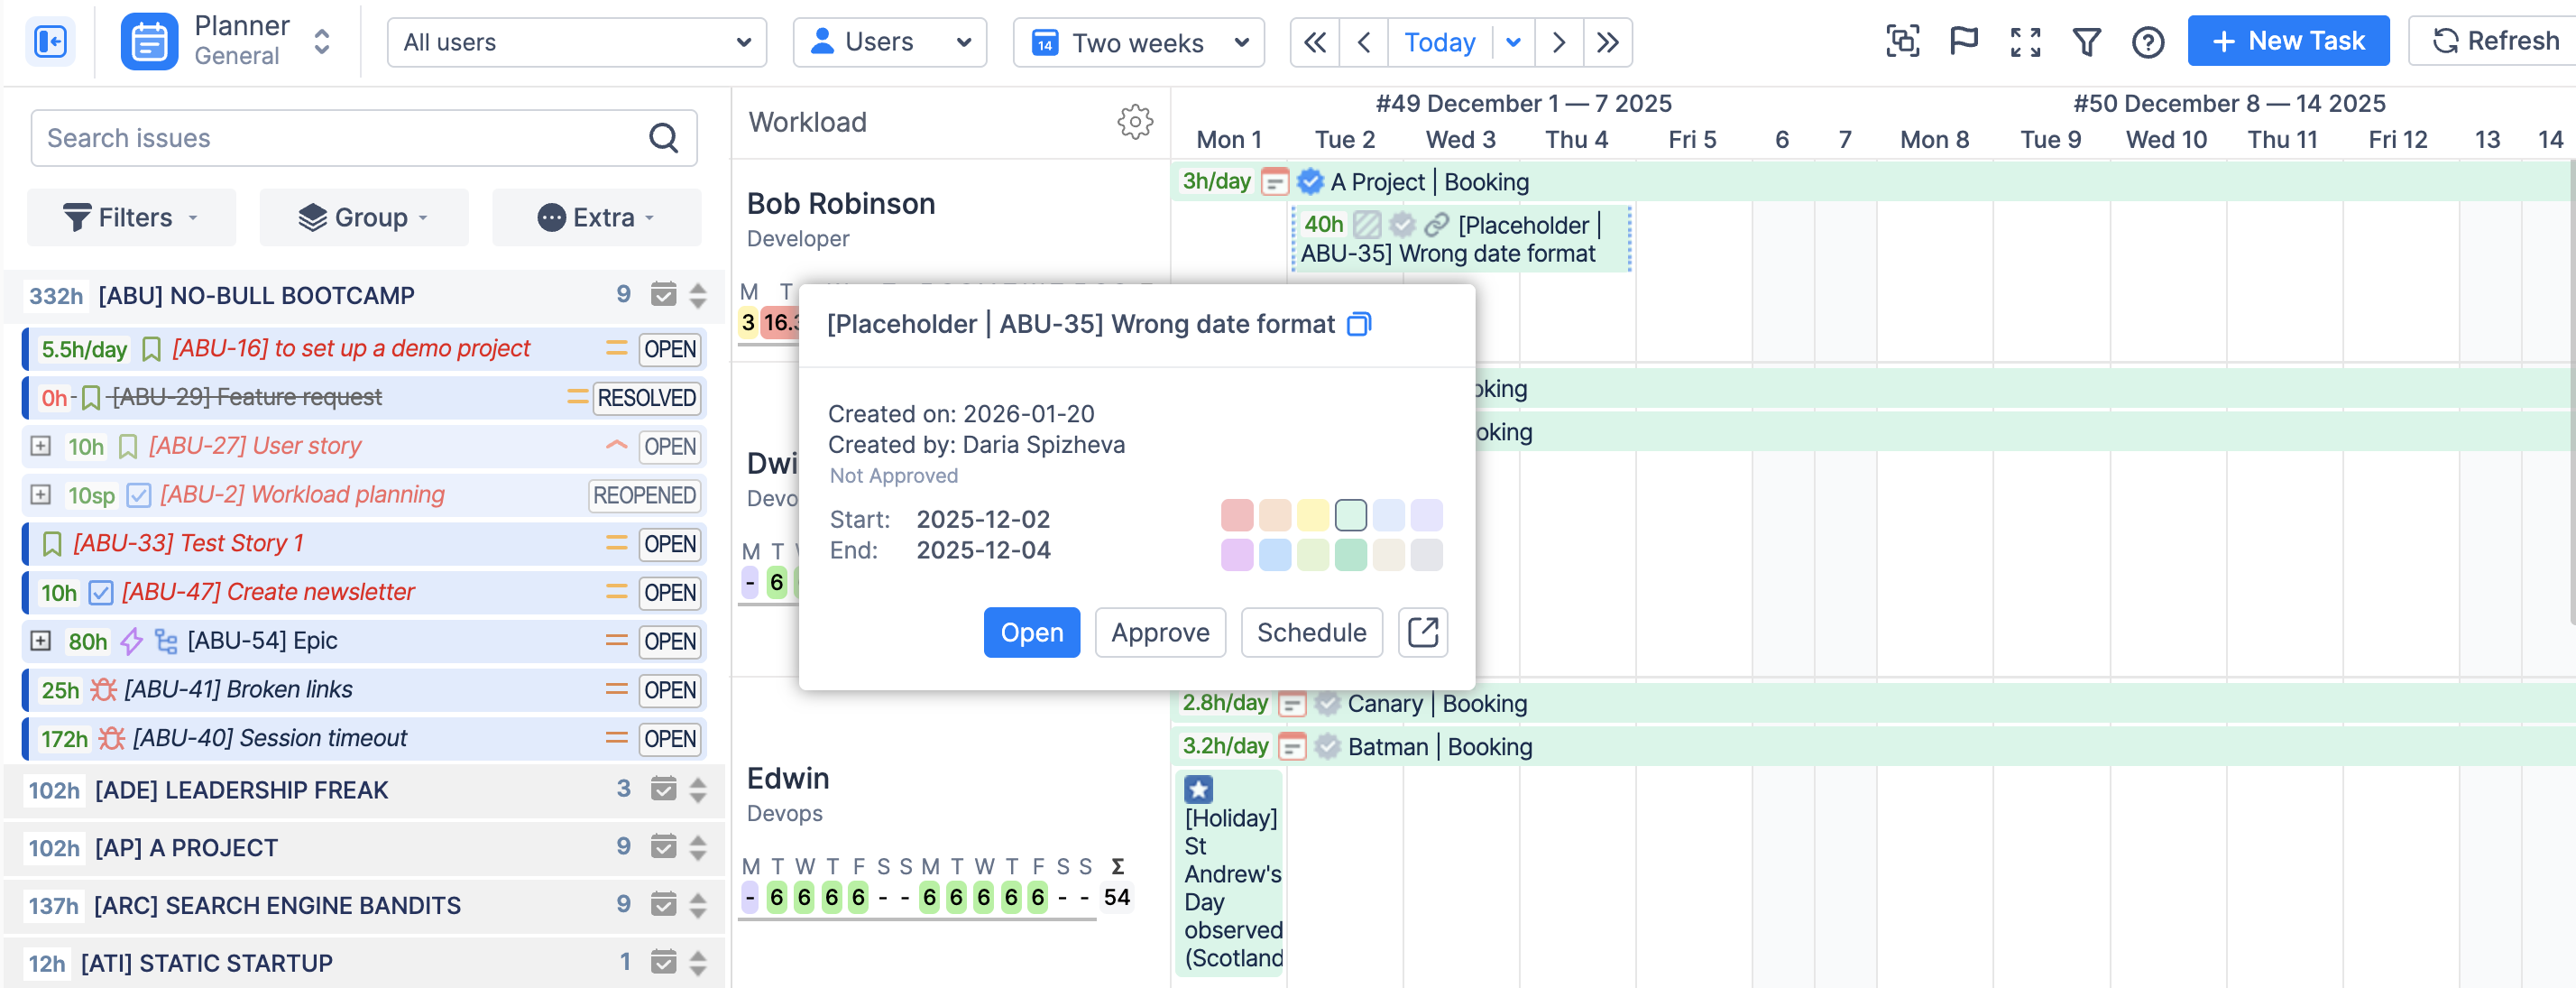
Task: Open help question mark icon
Action: coord(2147,42)
